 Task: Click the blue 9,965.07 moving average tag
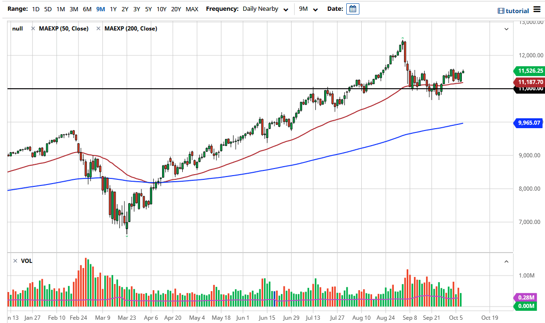point(528,123)
